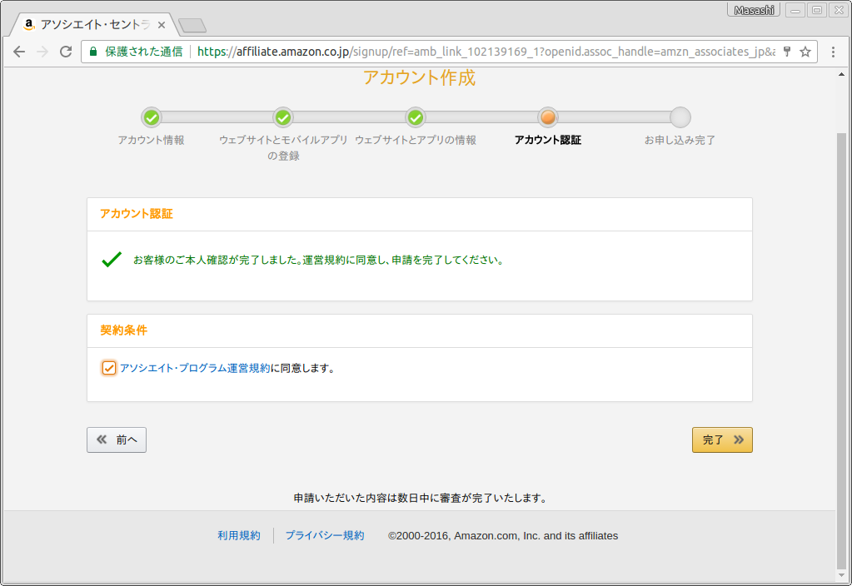Open a new tab button
This screenshot has width=852, height=586.
[x=192, y=26]
